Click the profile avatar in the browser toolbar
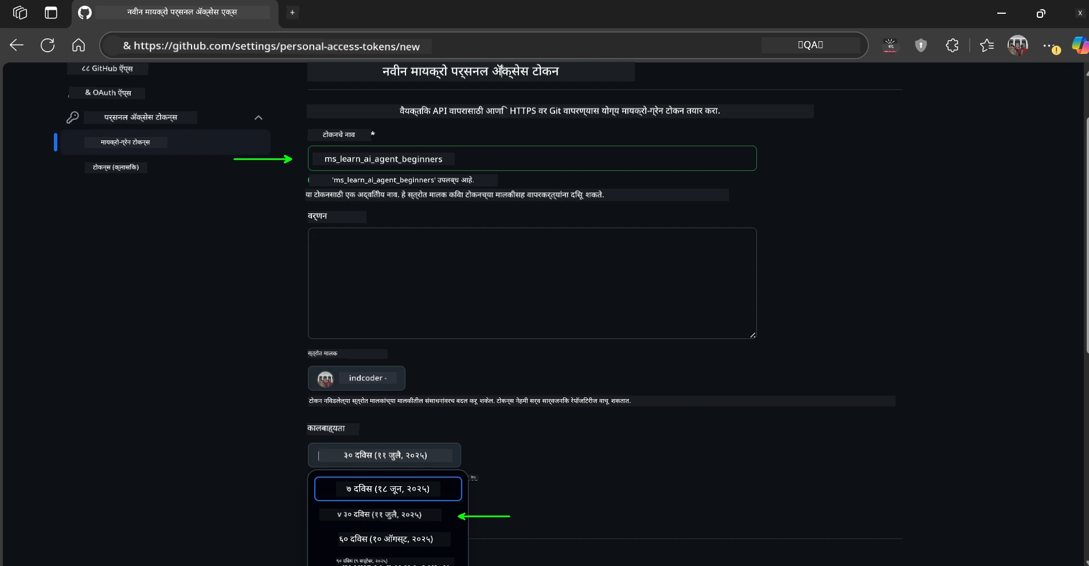Screen dimensions: 1089x566 click(1018, 45)
